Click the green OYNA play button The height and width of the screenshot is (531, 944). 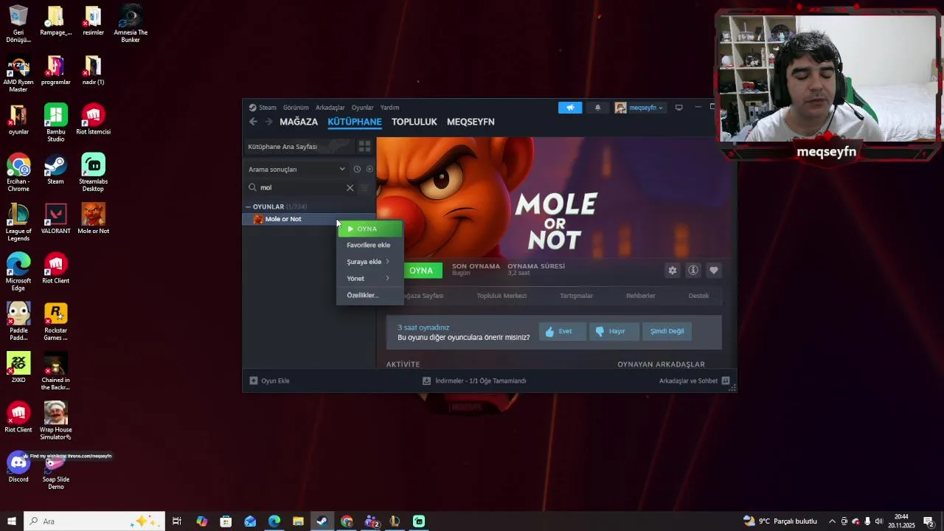point(423,271)
